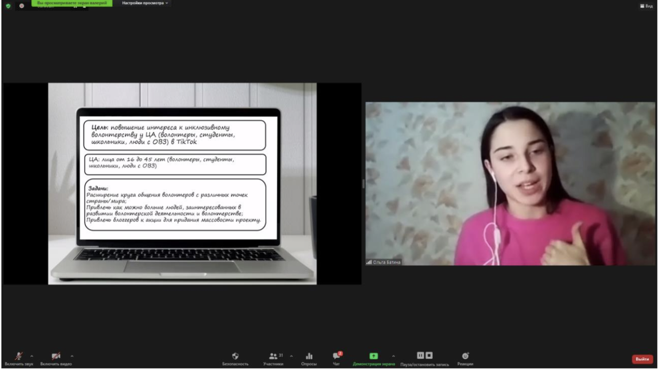Expand screen share options arrow
Viewport: 659px width, 370px height.
pyautogui.click(x=393, y=356)
